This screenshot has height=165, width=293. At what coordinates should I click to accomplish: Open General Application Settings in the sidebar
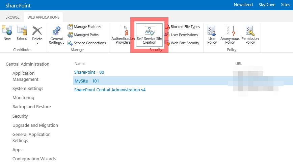tap(31, 138)
